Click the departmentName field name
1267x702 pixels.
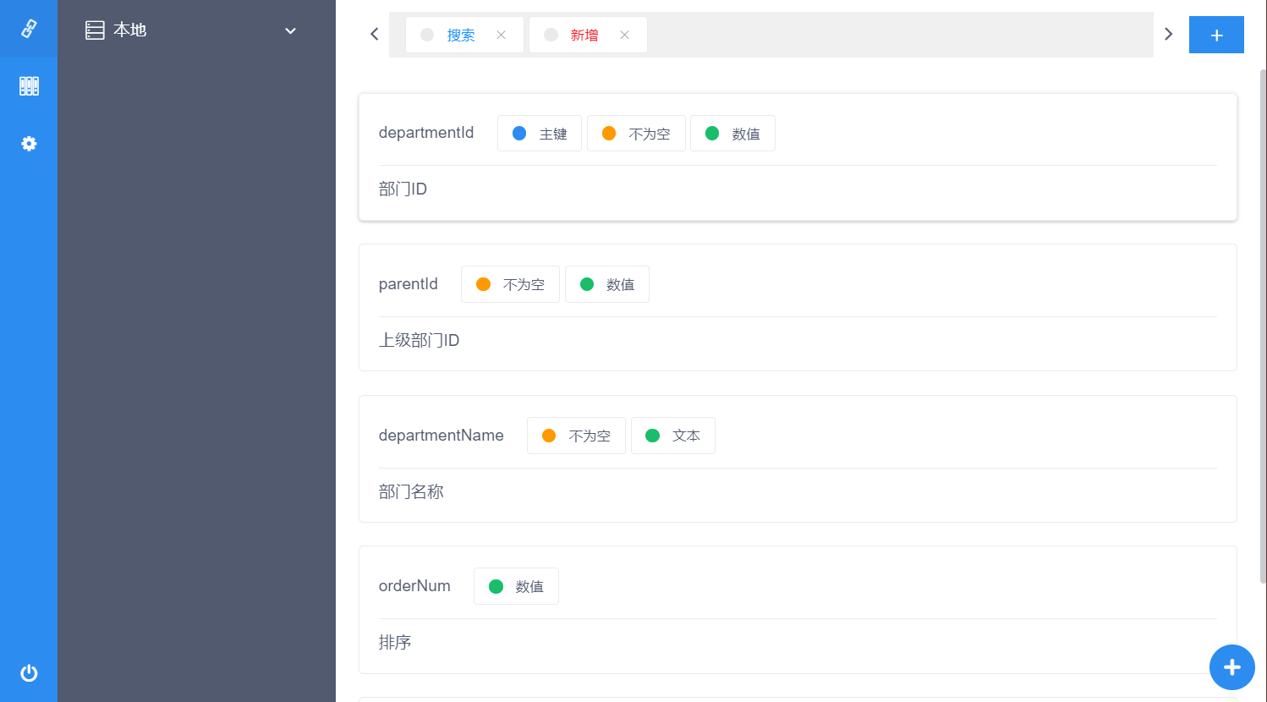pyautogui.click(x=442, y=436)
